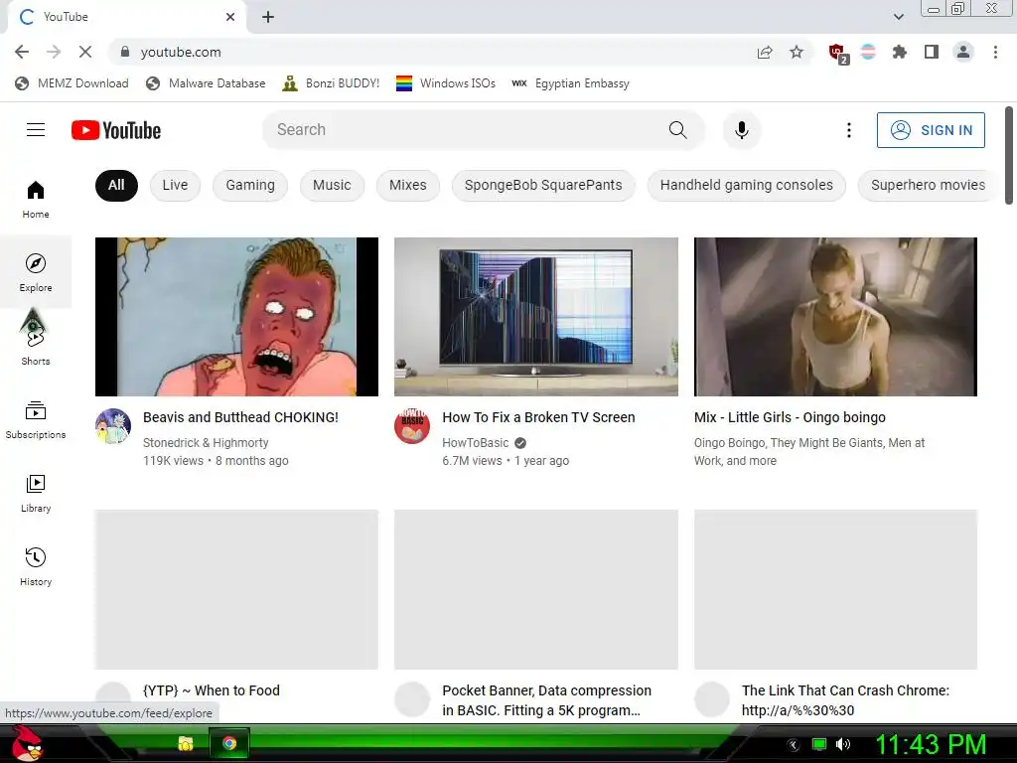Click the HowToBasic channel name
1017x763 pixels.
[x=476, y=442]
